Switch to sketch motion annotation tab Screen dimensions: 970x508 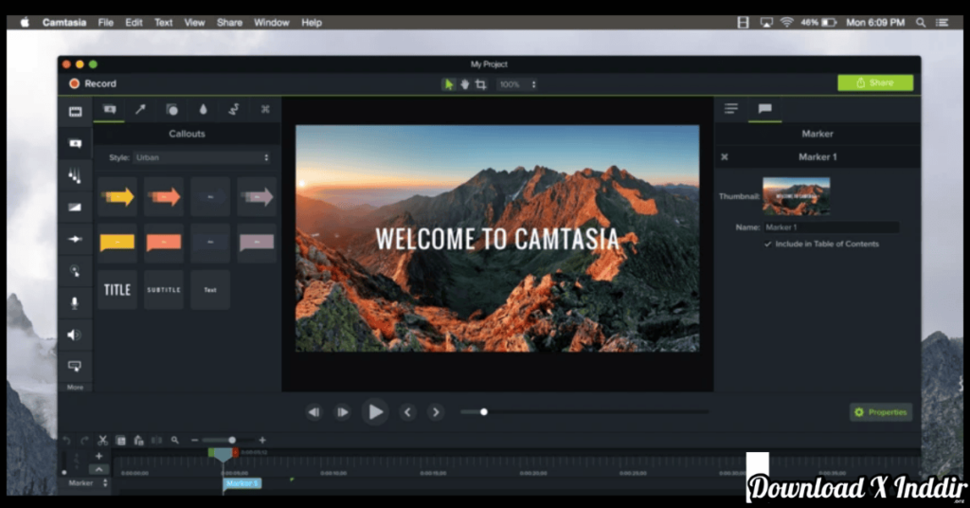click(x=234, y=110)
